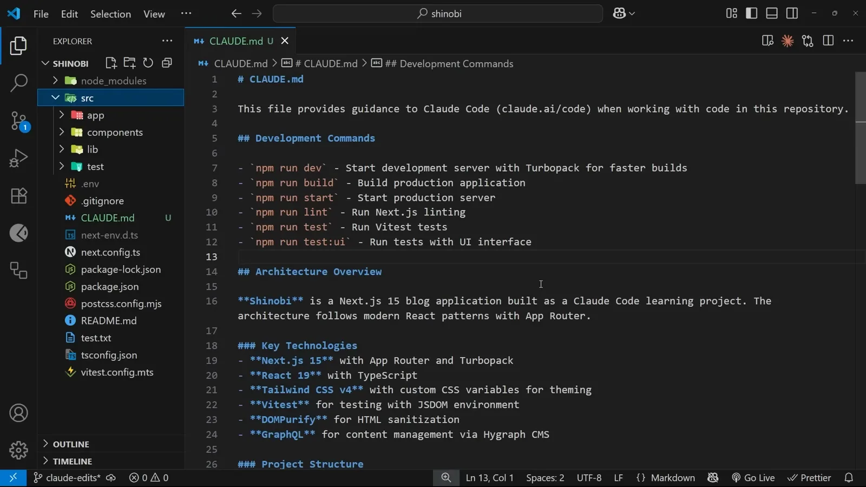866x487 pixels.
Task: Change file encoding UTF-8
Action: point(589,478)
